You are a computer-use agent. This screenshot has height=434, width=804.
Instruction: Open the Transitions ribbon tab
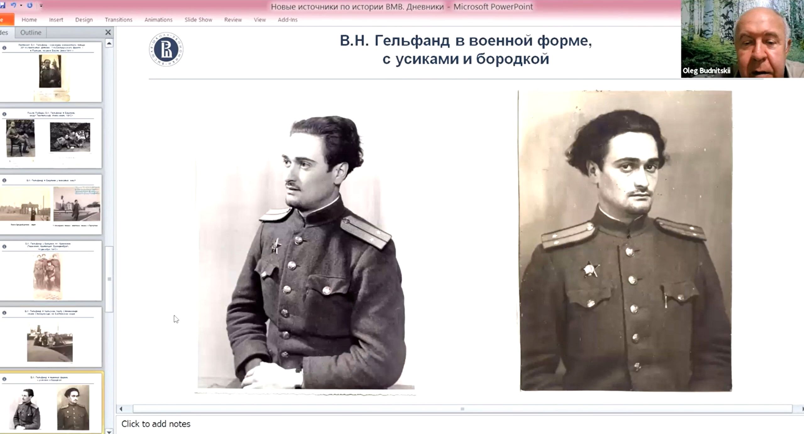[118, 20]
